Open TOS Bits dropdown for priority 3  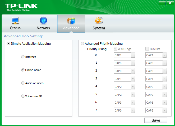(x=156, y=79)
